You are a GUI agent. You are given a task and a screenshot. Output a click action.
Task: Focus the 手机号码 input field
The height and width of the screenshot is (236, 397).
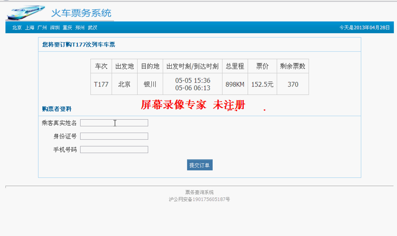click(x=114, y=150)
